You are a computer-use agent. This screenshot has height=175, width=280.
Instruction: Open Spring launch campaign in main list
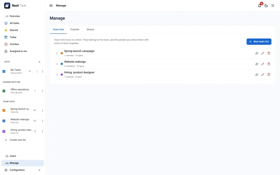[x=79, y=51]
